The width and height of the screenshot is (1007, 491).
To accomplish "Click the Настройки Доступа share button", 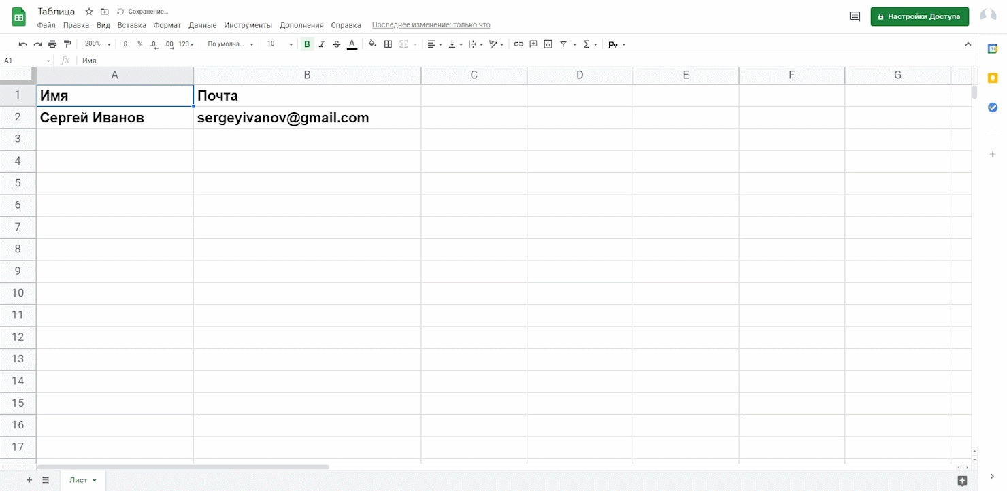I will click(920, 16).
